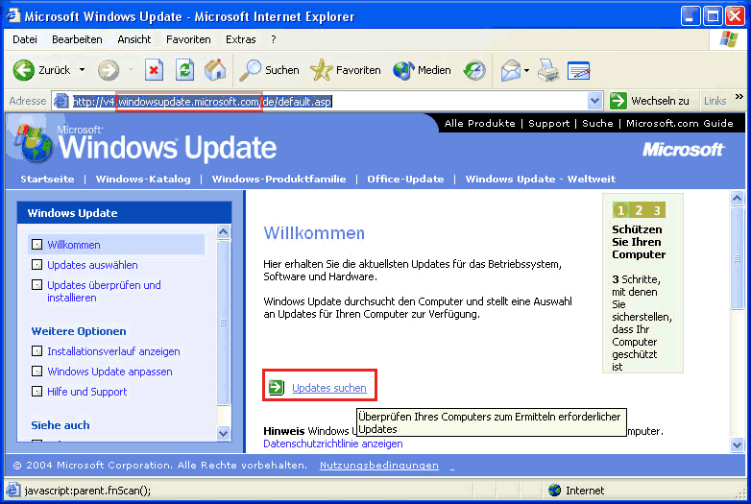Click the Windows Update globe logo
Image resolution: width=751 pixels, height=504 pixels.
(x=34, y=144)
